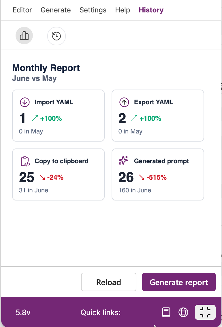Click the Generate report button
The height and width of the screenshot is (327, 222).
[x=179, y=282]
